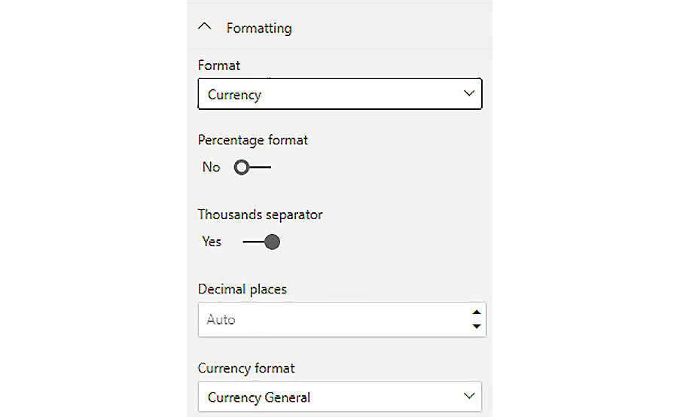
Task: Click the Currency General dropdown arrow icon
Action: (x=469, y=397)
